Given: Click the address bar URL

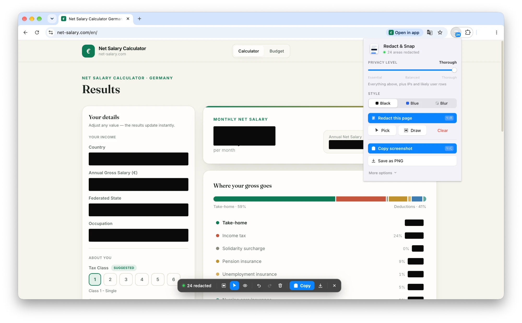Looking at the screenshot, I should [77, 32].
